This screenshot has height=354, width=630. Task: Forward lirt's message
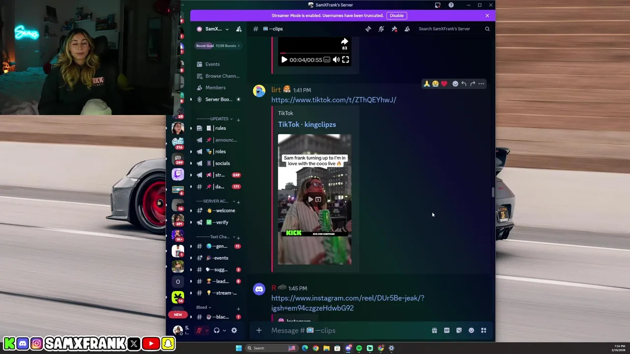click(x=472, y=84)
